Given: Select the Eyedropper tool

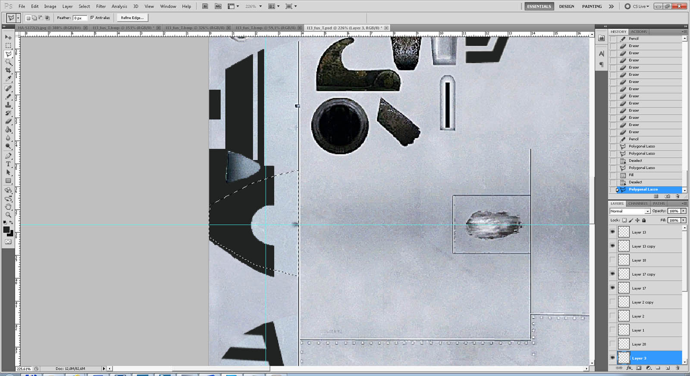Looking at the screenshot, I should coord(8,79).
